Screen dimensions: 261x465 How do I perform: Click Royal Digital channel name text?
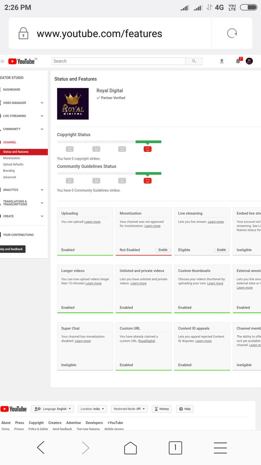click(x=110, y=91)
